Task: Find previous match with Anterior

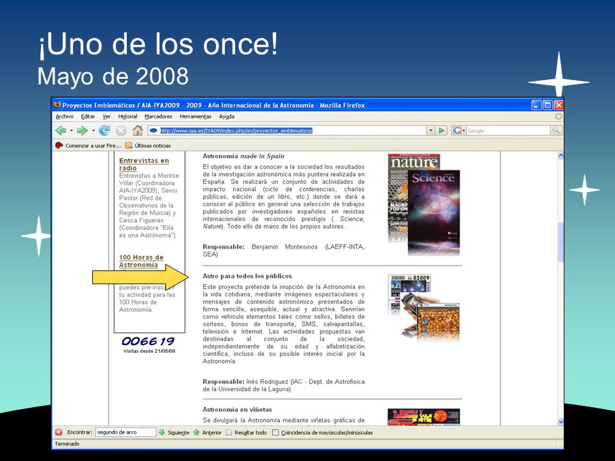Action: point(208,432)
